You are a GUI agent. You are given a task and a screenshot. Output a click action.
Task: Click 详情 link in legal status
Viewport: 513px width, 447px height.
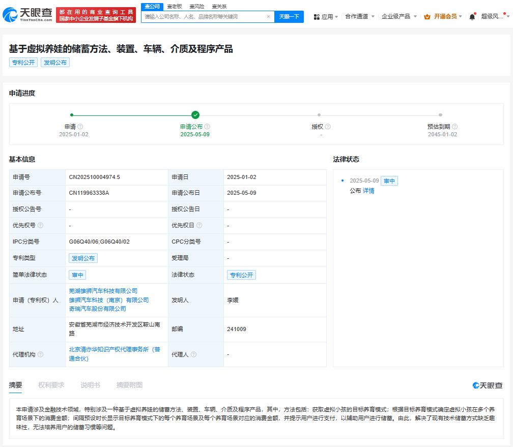coord(368,191)
